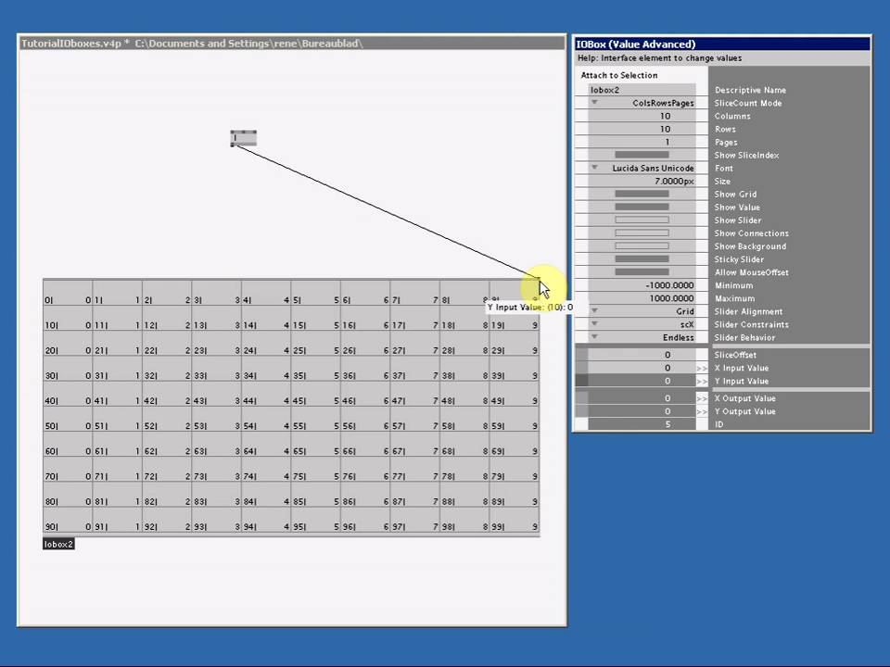This screenshot has width=890, height=667.
Task: Click the >> spread icon beside Y Input Value
Action: tap(702, 381)
